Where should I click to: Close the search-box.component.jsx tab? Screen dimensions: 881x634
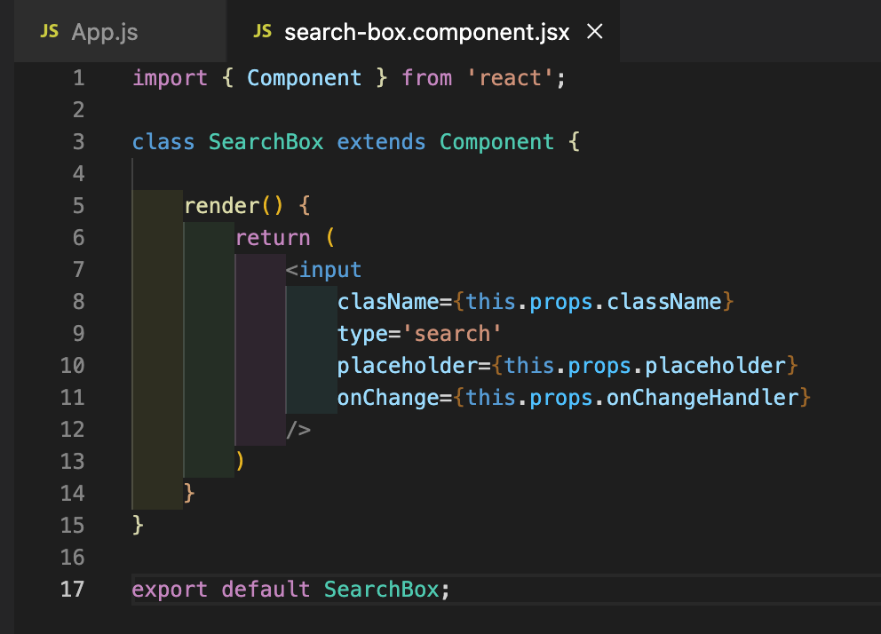pos(594,31)
